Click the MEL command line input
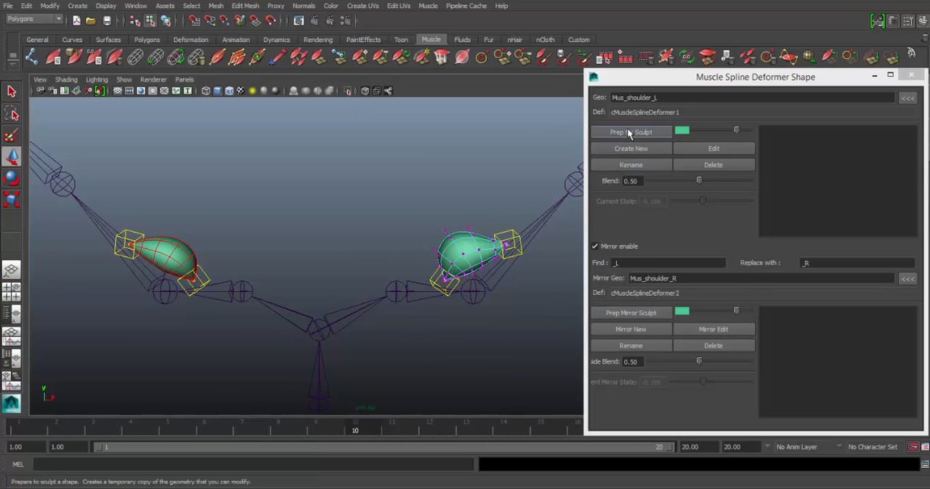Viewport: 930px width, 489px height. tap(254, 464)
